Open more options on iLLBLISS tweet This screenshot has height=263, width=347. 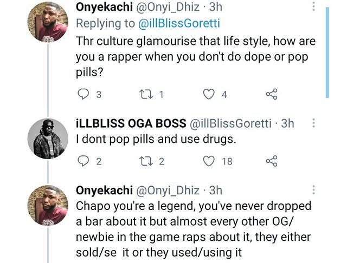point(313,123)
